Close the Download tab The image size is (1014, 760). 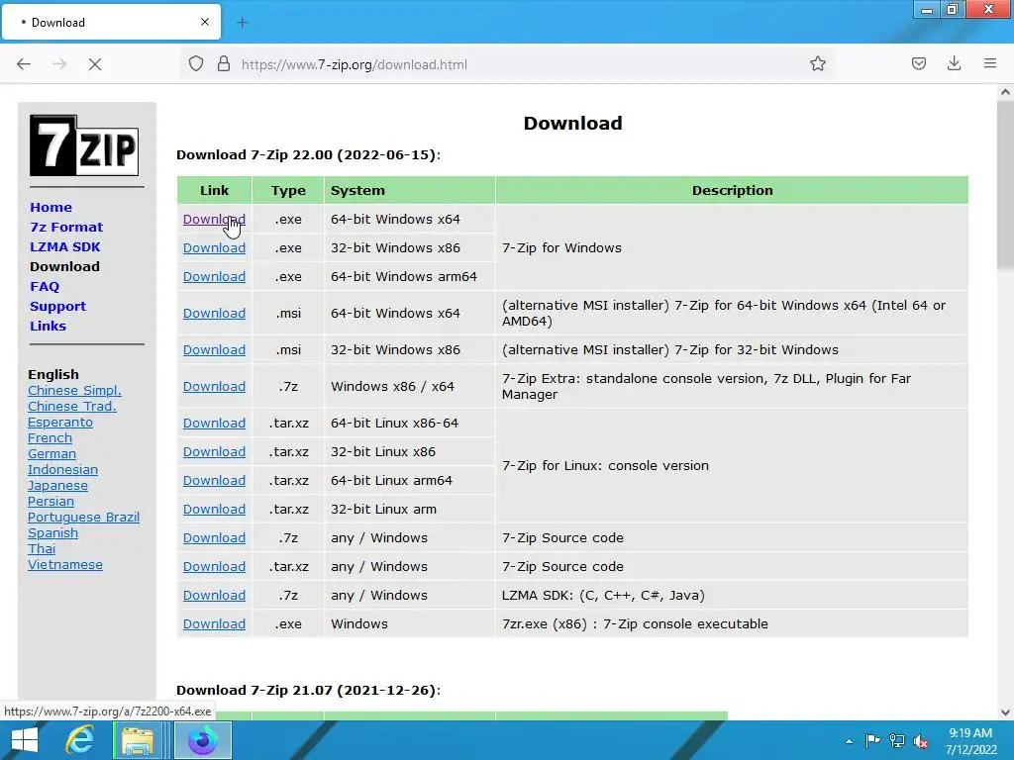click(x=205, y=22)
